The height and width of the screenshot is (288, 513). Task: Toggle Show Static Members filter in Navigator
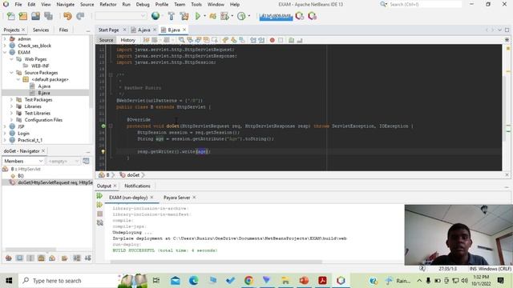click(30, 258)
